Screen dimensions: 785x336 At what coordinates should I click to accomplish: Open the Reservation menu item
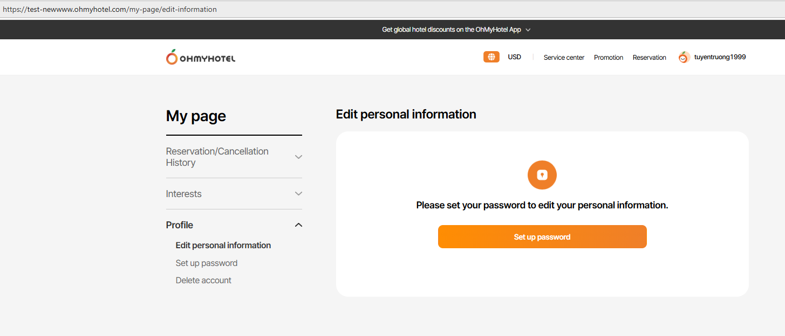[x=649, y=58]
